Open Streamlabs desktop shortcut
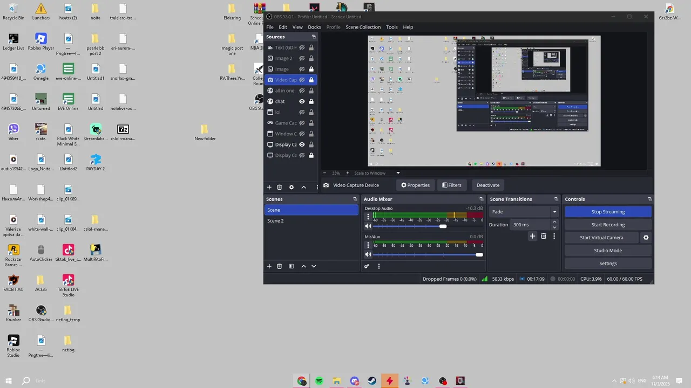The height and width of the screenshot is (388, 691). [96, 133]
